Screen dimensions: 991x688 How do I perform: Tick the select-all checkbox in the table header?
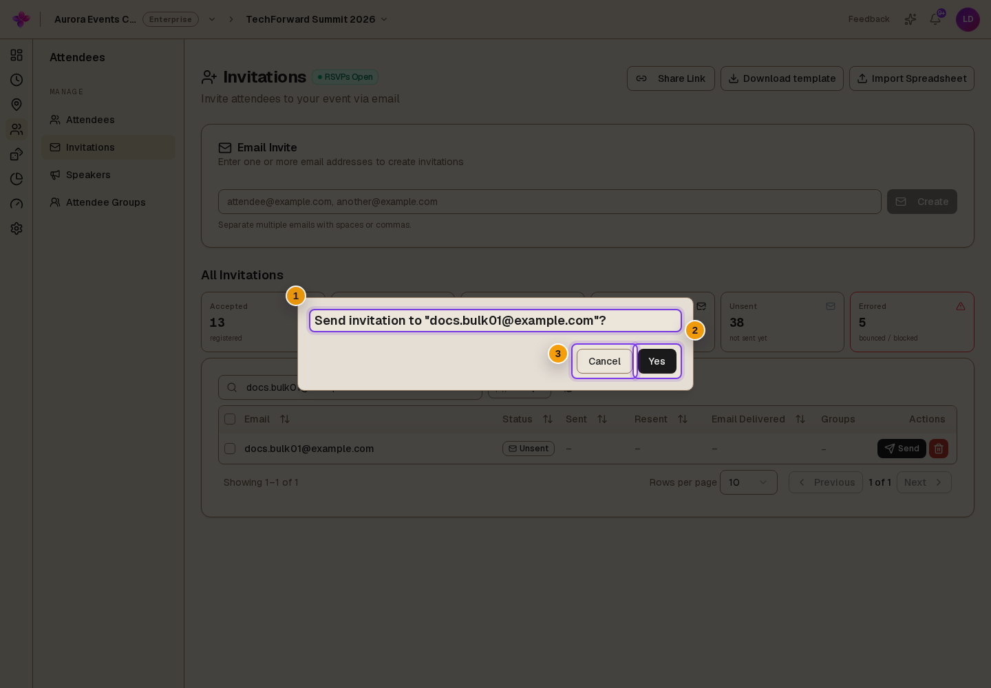tap(230, 419)
